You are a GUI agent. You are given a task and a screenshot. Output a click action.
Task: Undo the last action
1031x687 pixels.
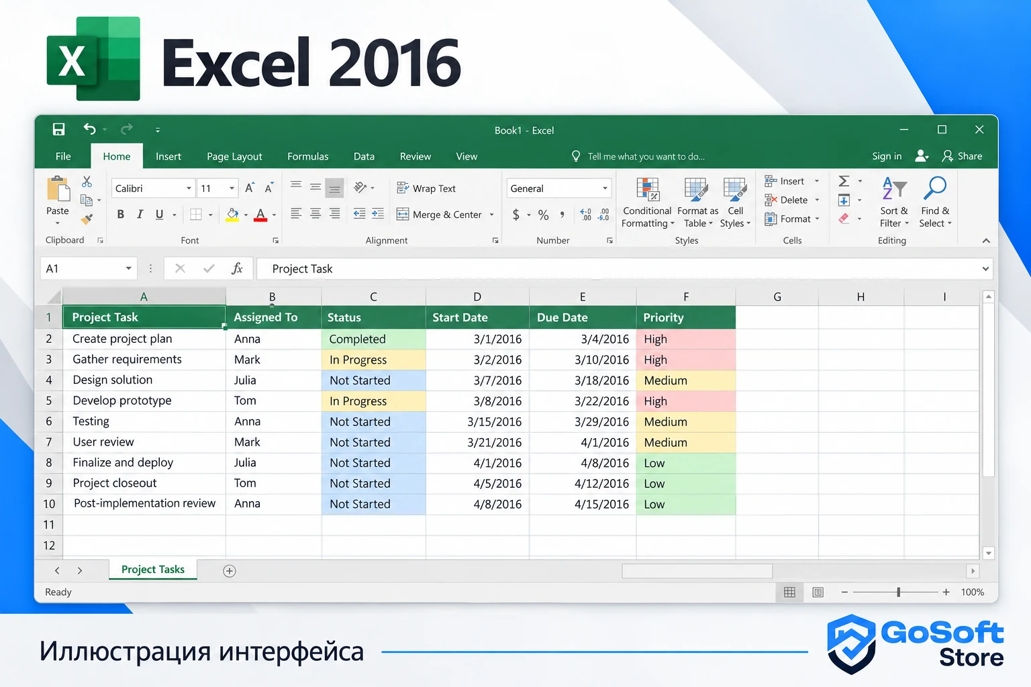[x=89, y=129]
